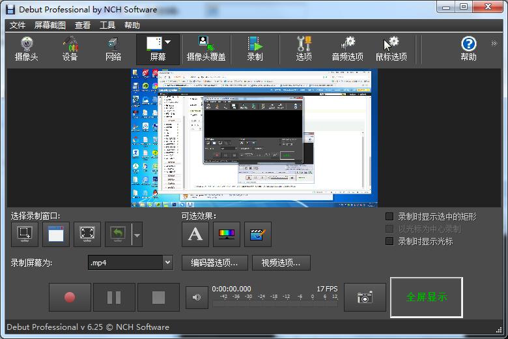
Task: Expand the previous selection dropdown arrow
Action: [137, 235]
